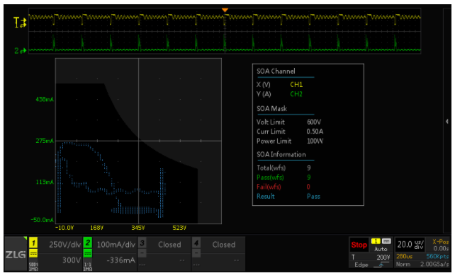Open the 20.0 us/div timebase setting
This screenshot has width=455, height=278.
[410, 245]
